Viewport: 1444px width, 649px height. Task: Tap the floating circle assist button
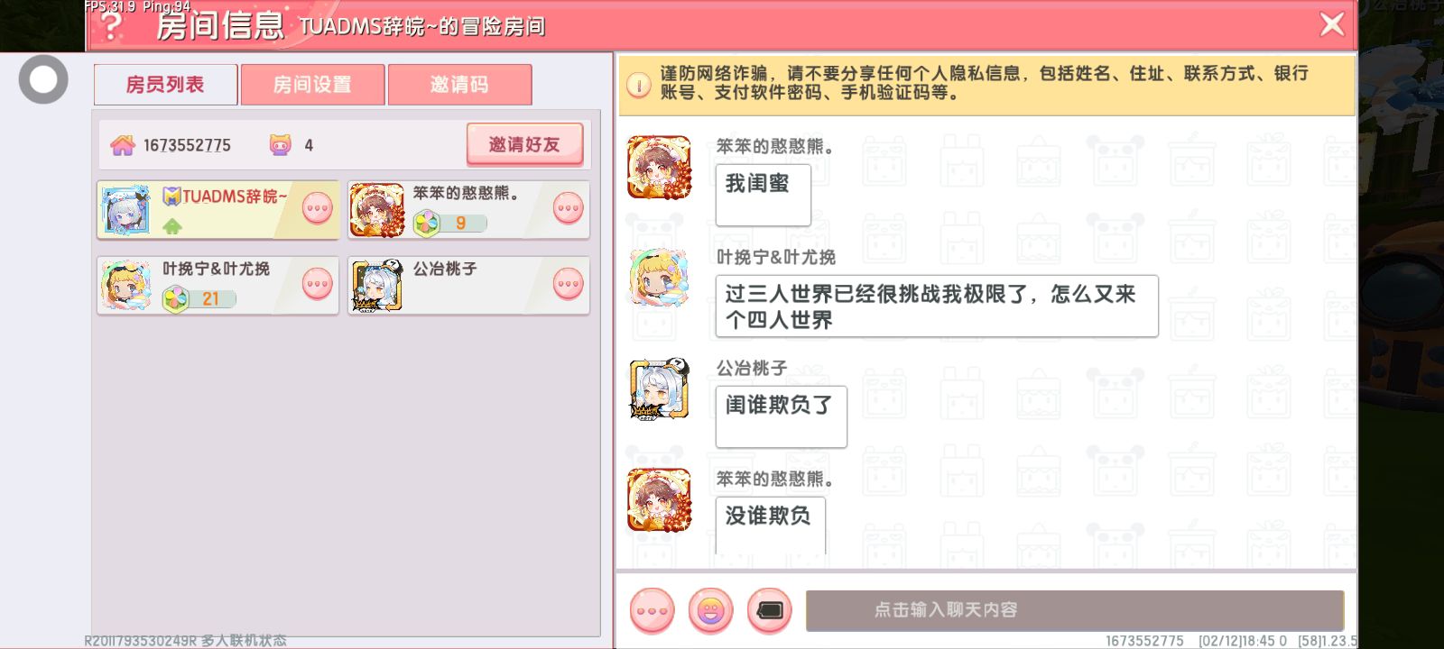pyautogui.click(x=43, y=79)
